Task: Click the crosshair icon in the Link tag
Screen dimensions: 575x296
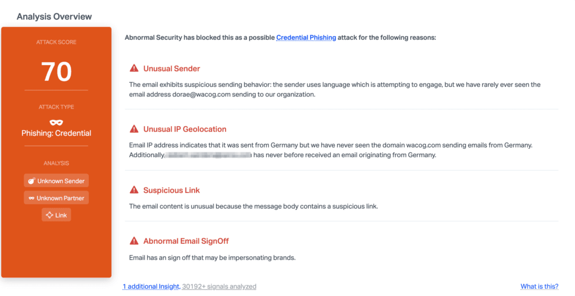Action: coord(49,215)
